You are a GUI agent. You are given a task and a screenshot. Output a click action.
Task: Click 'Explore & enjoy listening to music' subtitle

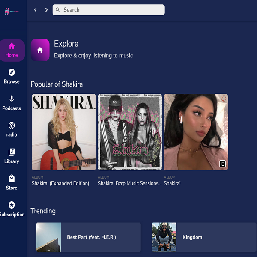click(93, 56)
